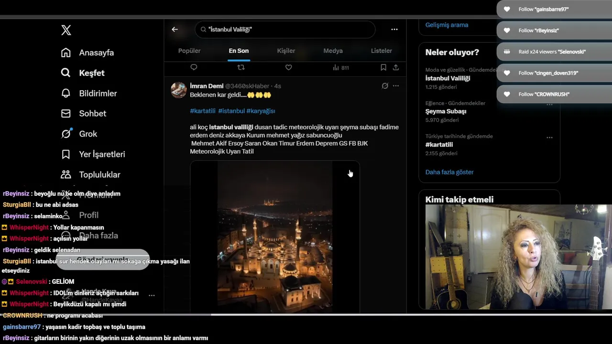Bookmark the previous post
612x344 pixels.
[383, 67]
